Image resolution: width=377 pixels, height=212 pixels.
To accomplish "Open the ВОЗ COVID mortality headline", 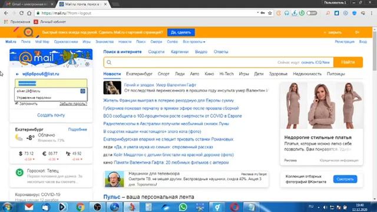I will point(173,116).
